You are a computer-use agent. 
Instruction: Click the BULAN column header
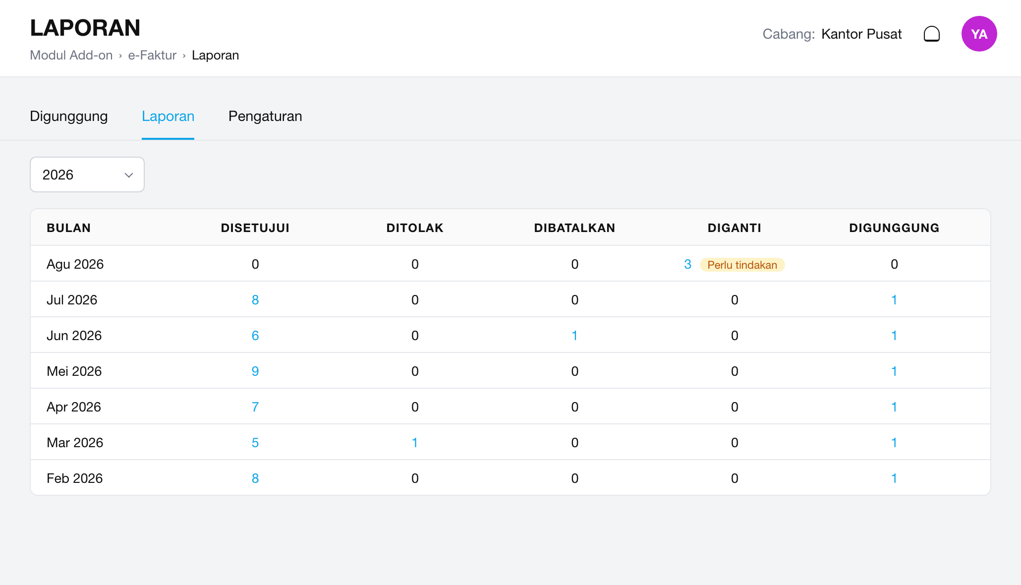tap(68, 228)
